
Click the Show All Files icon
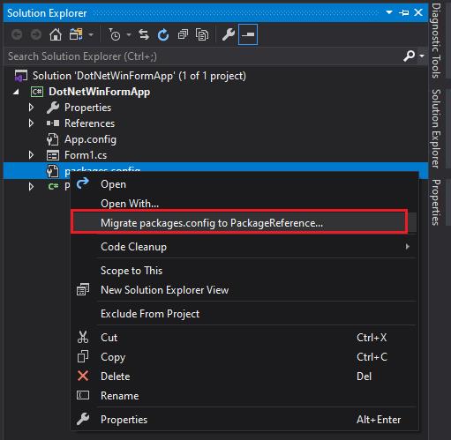[x=202, y=35]
